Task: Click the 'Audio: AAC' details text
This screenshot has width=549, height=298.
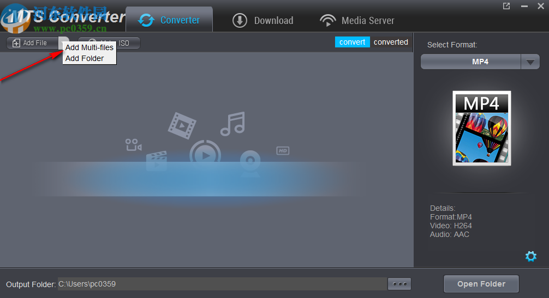Action: 450,234
